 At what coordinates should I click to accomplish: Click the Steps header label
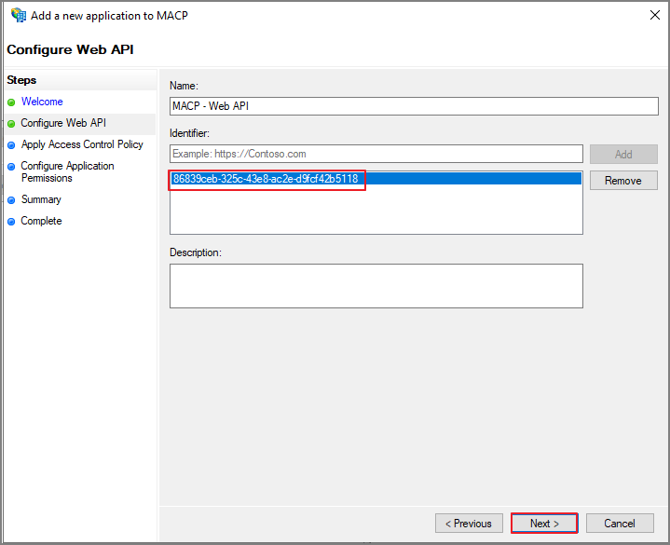pyautogui.click(x=21, y=80)
